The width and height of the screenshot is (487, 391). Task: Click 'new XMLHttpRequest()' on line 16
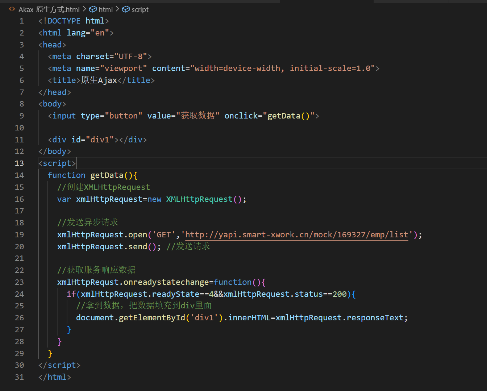tap(195, 199)
